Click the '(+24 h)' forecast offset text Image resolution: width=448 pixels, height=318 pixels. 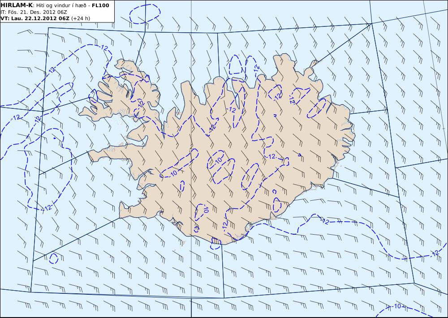point(81,18)
